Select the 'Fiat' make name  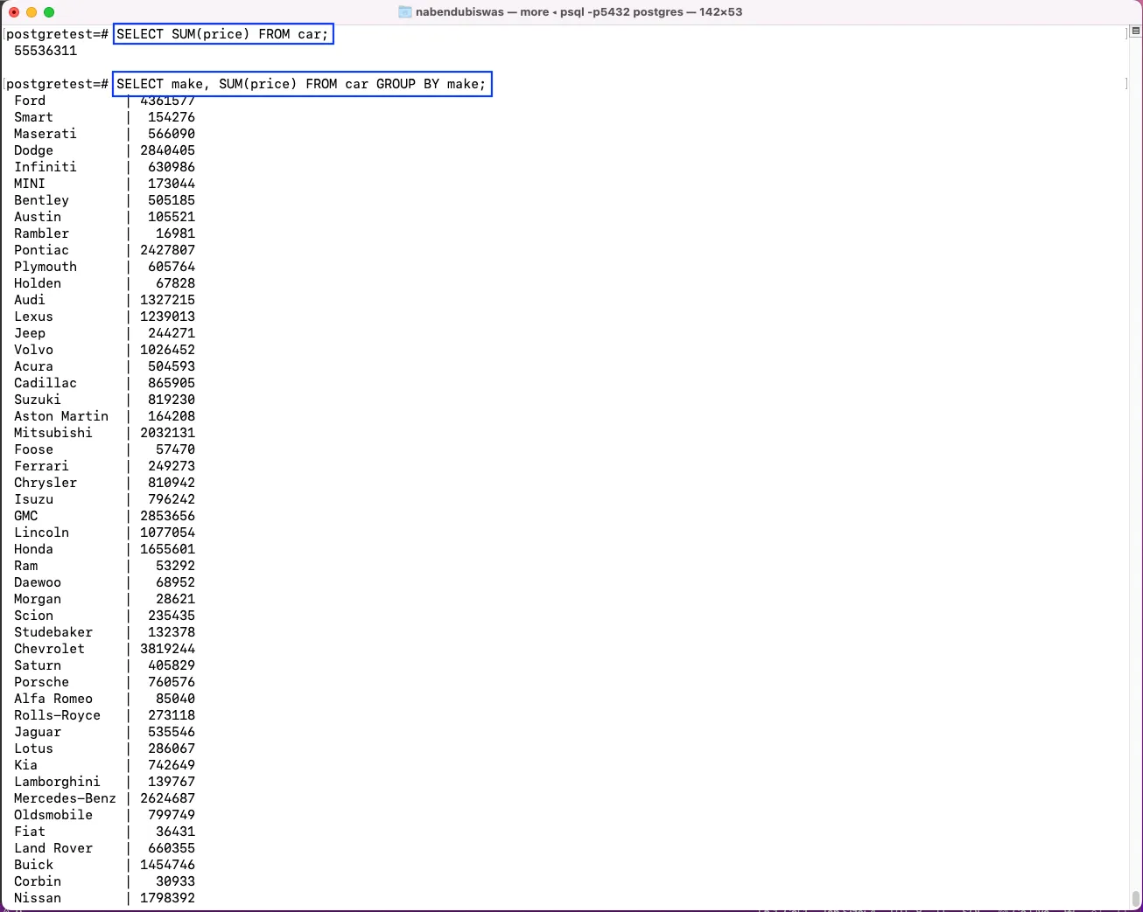[x=30, y=832]
